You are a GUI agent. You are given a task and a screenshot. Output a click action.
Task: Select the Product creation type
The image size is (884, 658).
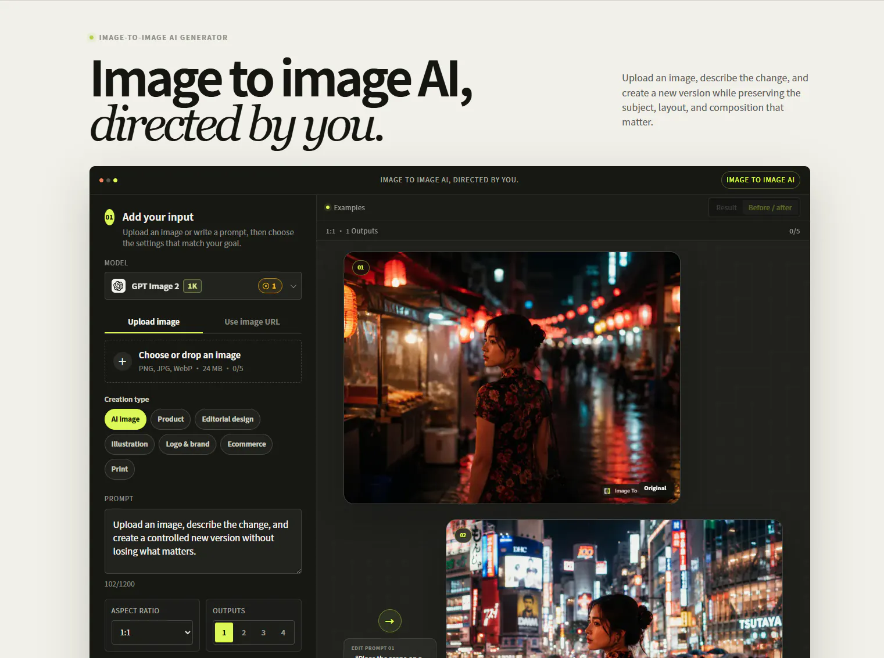[x=171, y=419]
